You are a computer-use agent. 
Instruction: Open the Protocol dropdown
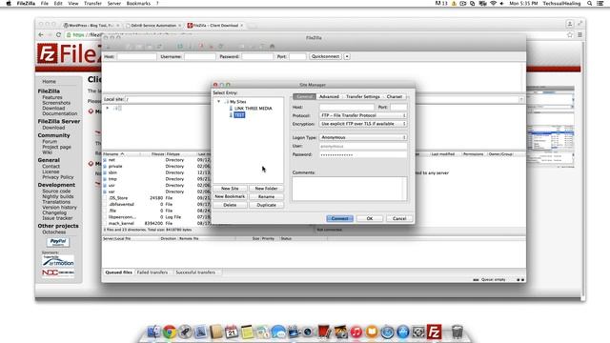[x=363, y=115]
